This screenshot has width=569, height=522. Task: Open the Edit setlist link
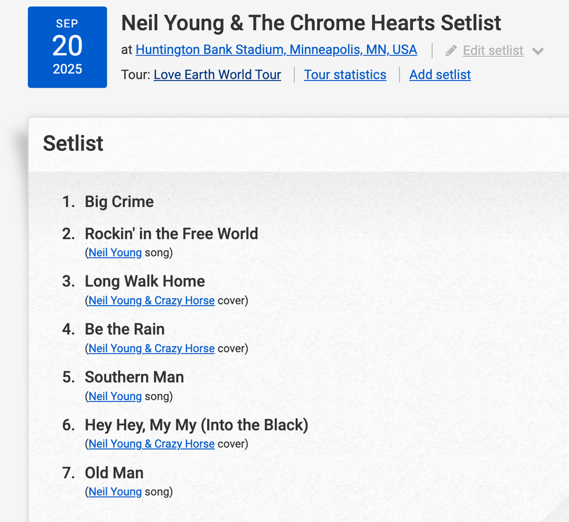click(493, 50)
